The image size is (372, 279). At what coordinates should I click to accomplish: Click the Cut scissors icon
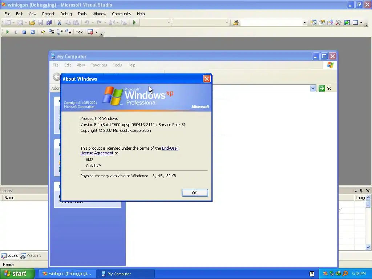pyautogui.click(x=59, y=23)
